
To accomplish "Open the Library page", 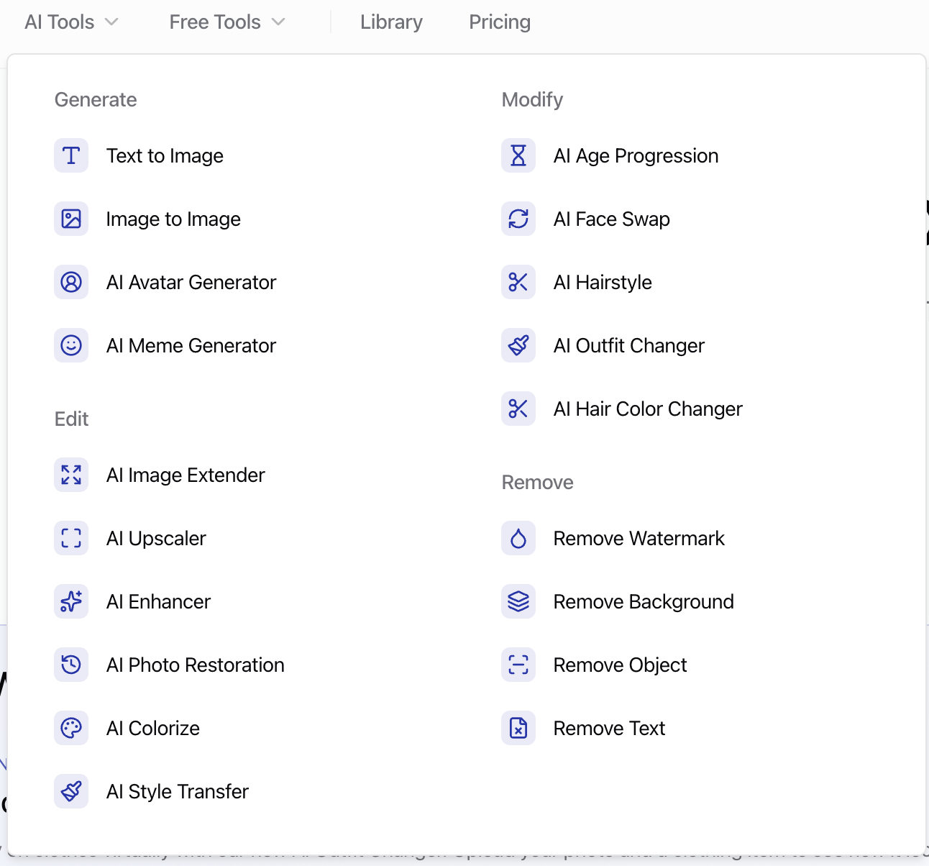I will (391, 22).
